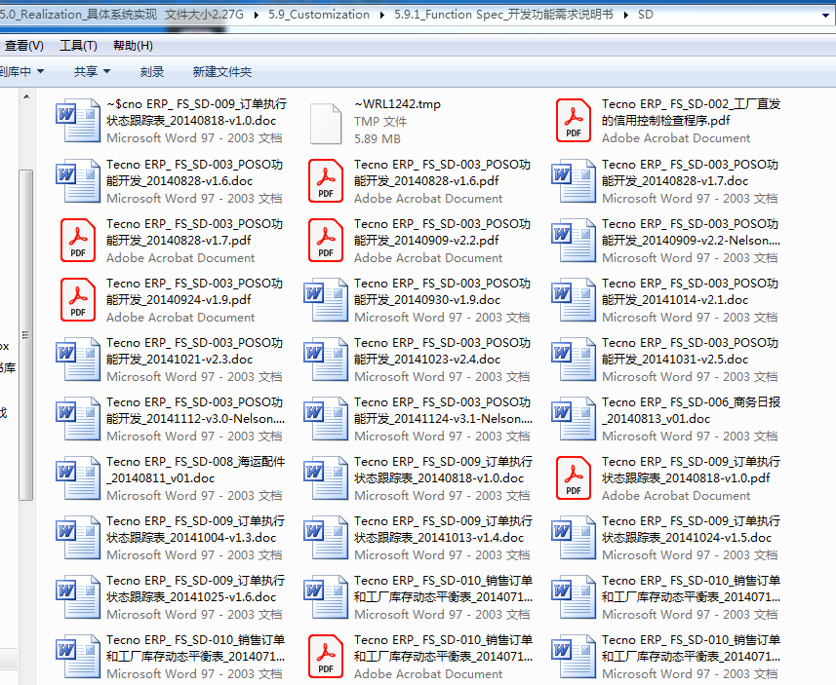Navigate to 5.9.1_Function Spec_开发功能需求说明书 breadcrumb

[x=503, y=15]
